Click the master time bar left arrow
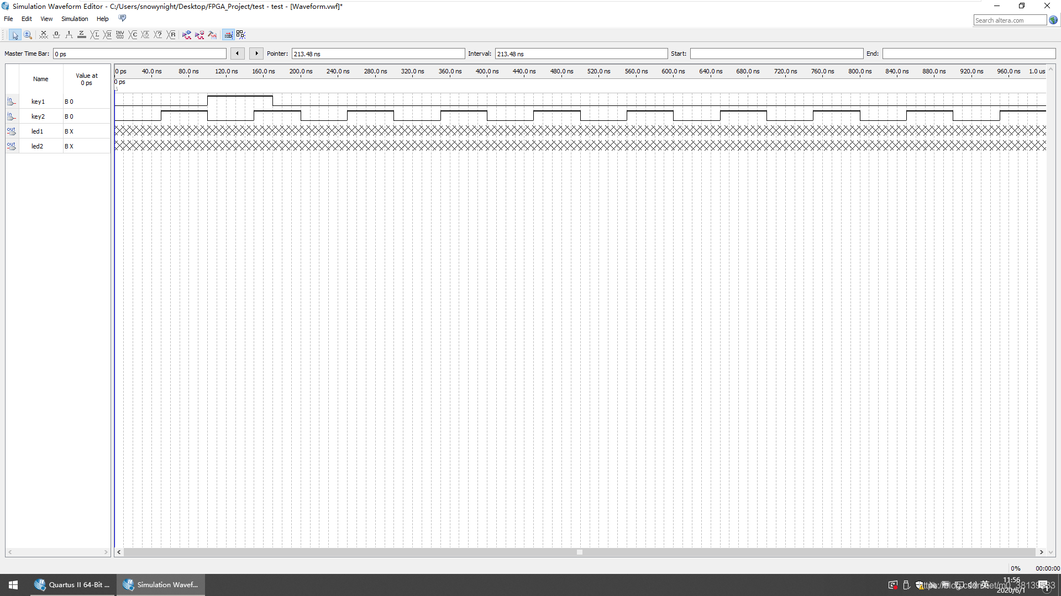Screen dimensions: 1061x596 [238, 54]
